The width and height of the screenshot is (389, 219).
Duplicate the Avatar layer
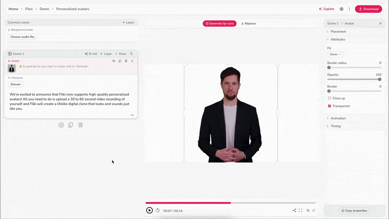[x=120, y=61]
